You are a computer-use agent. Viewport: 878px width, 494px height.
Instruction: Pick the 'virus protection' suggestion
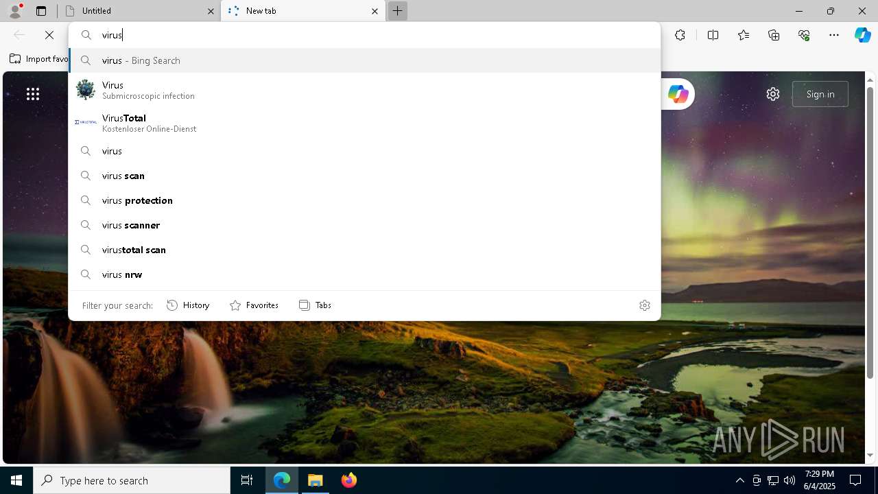click(364, 200)
